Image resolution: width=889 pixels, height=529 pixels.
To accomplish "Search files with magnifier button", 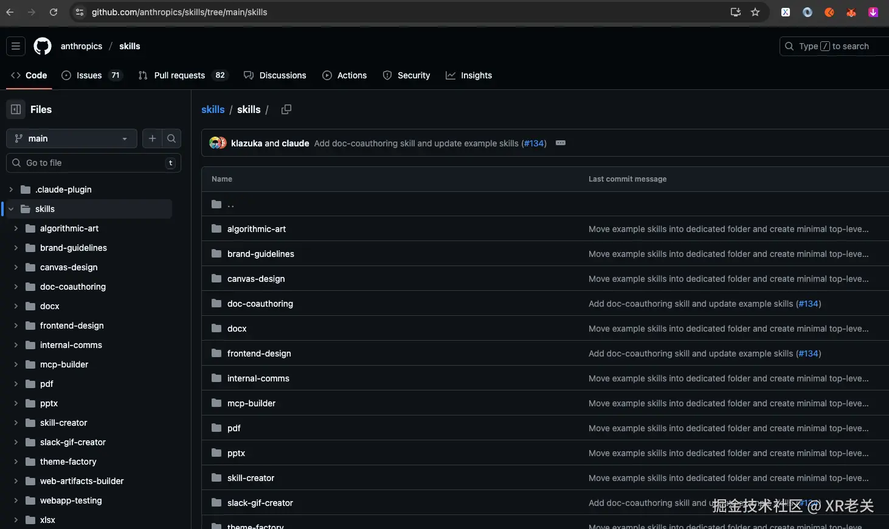I will tap(171, 138).
